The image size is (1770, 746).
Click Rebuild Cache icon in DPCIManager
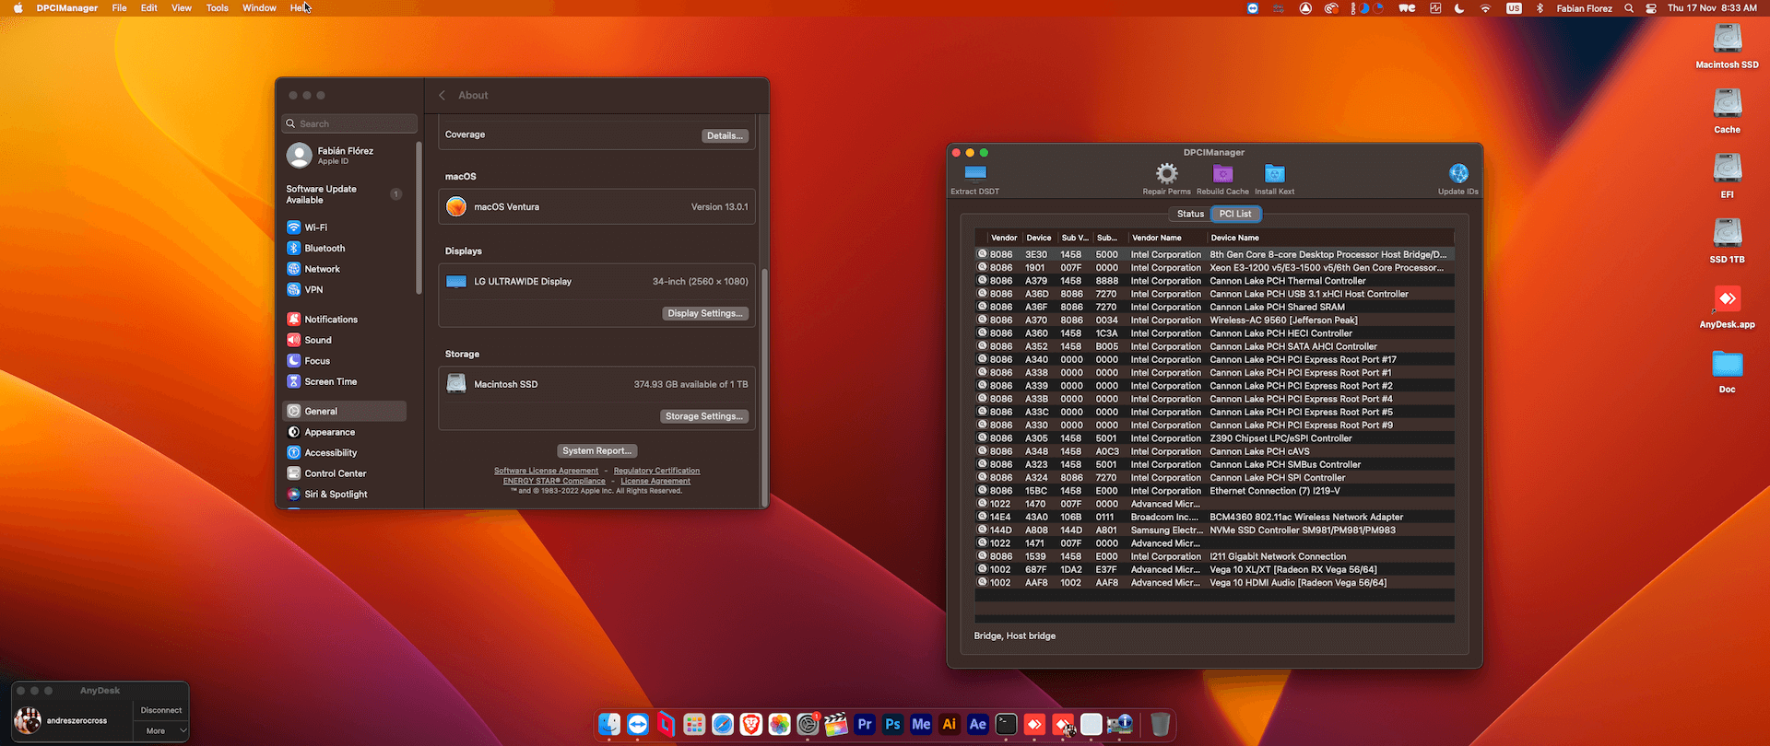point(1222,173)
